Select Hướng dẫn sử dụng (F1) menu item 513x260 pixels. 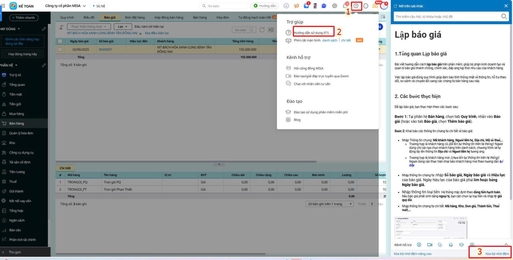pyautogui.click(x=311, y=33)
